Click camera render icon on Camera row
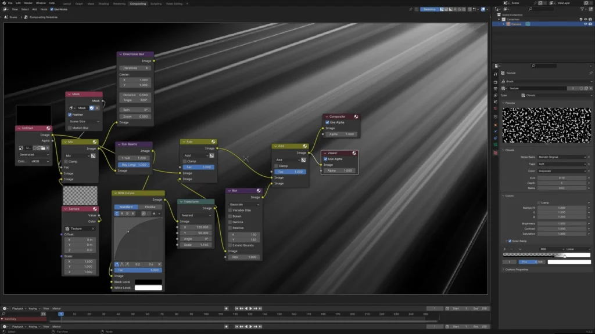 590,24
